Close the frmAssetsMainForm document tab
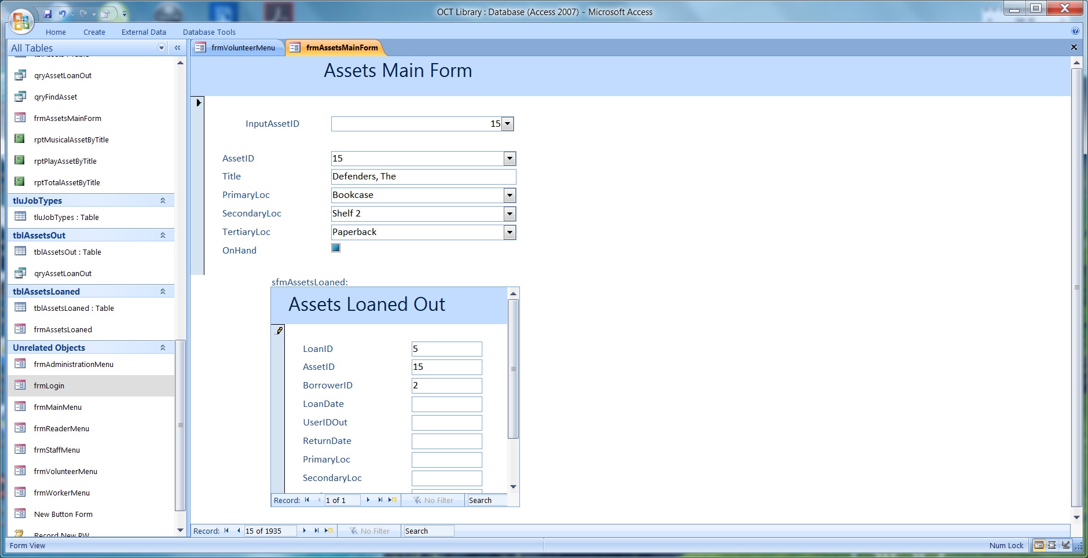 pos(1074,47)
